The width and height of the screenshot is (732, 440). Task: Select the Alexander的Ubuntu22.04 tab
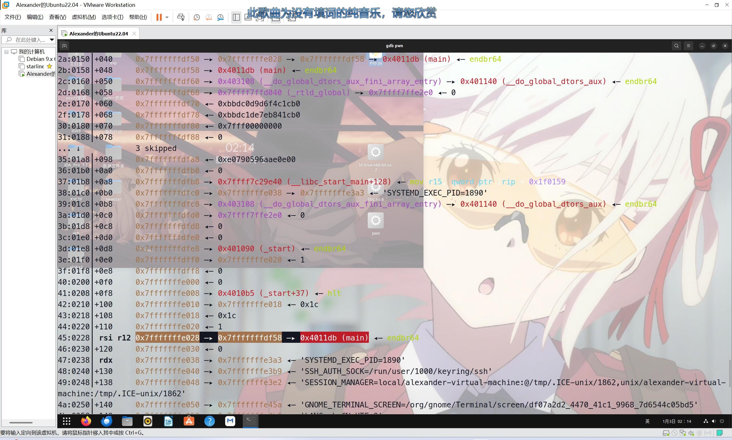pyautogui.click(x=98, y=33)
